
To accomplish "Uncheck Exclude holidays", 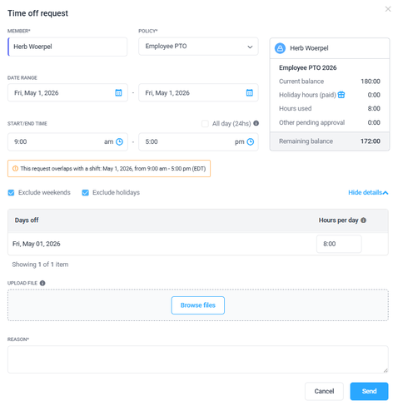I will tap(85, 192).
